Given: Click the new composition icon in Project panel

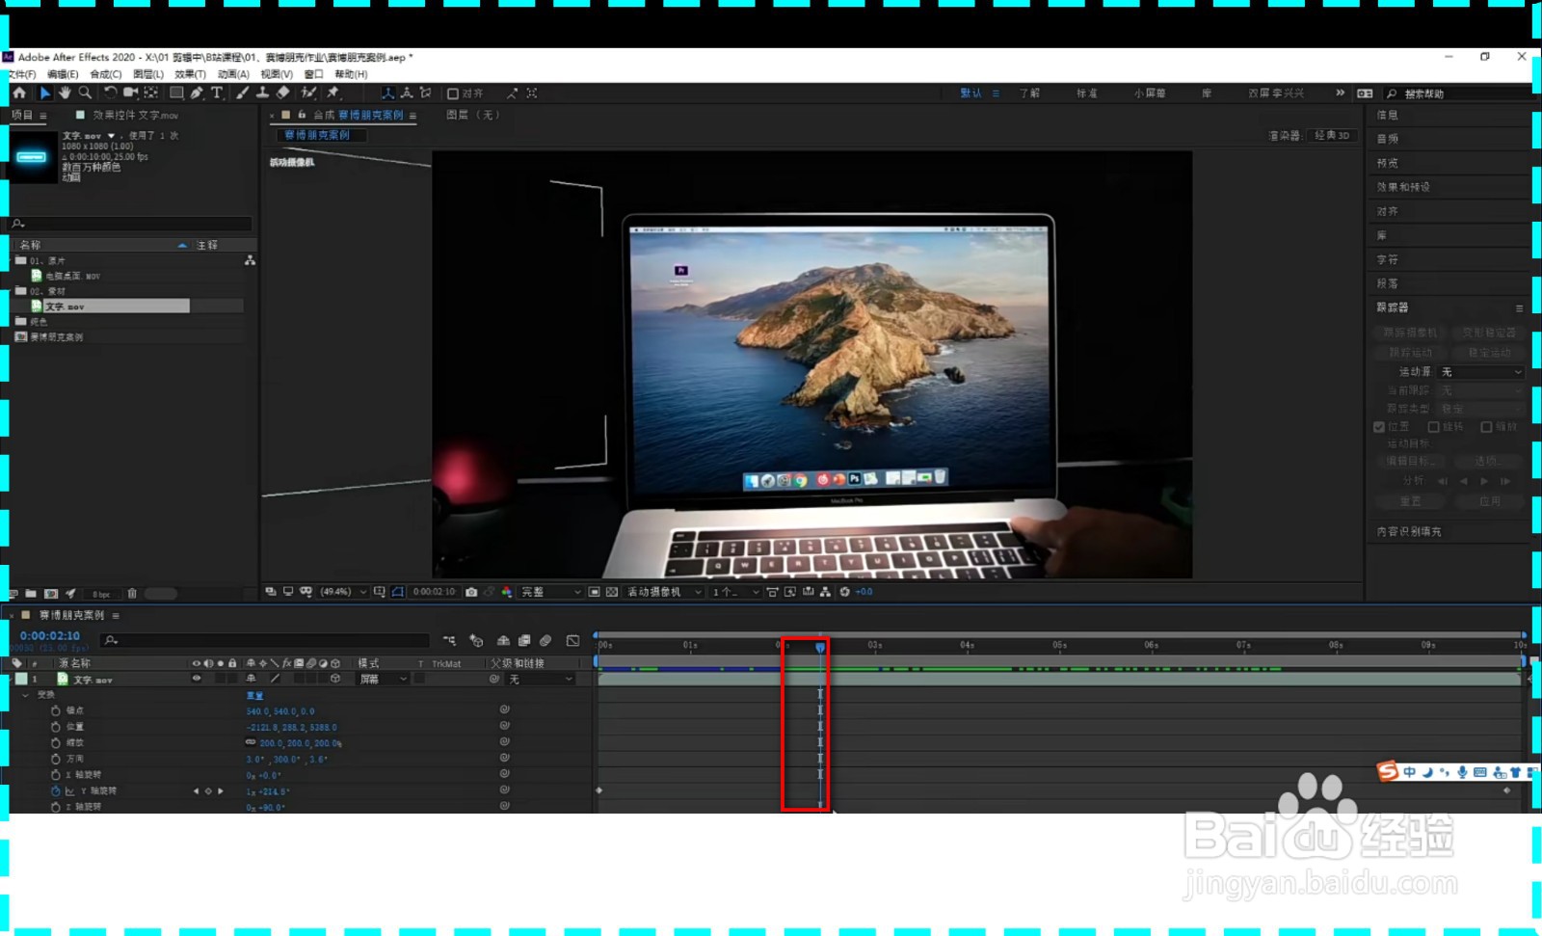Looking at the screenshot, I should 51,594.
